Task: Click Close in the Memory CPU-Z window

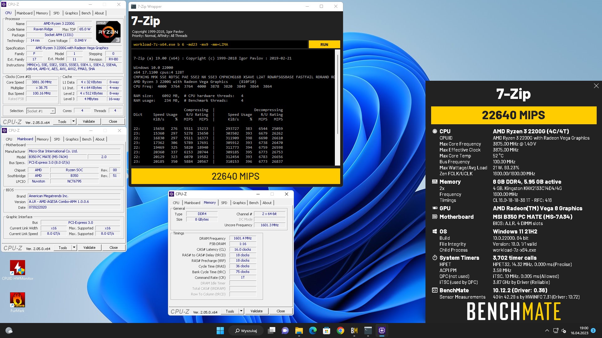Action: pos(281,311)
